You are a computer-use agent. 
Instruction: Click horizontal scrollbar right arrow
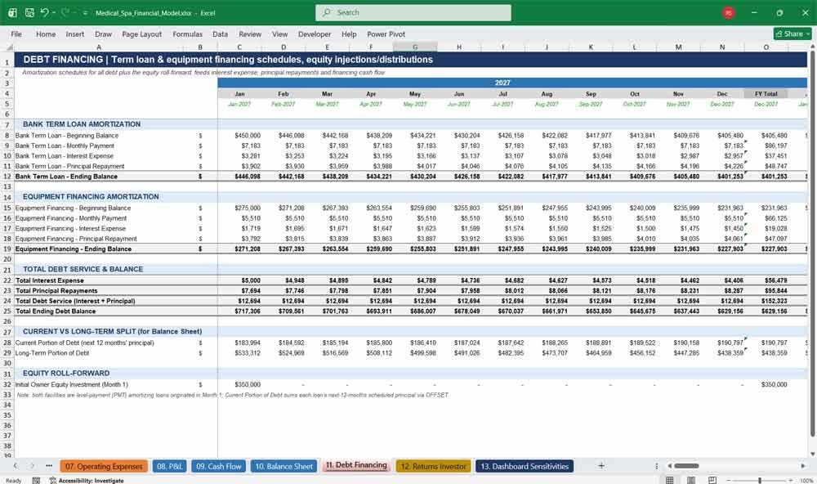point(803,466)
